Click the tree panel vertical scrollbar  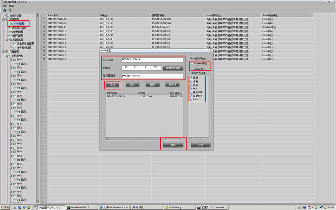pyautogui.click(x=37, y=108)
